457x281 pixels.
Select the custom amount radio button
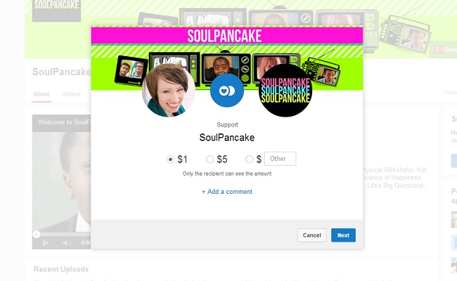pyautogui.click(x=249, y=159)
